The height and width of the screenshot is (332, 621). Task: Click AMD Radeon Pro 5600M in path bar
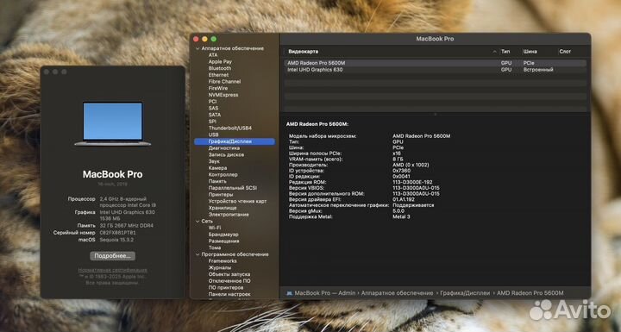click(530, 293)
